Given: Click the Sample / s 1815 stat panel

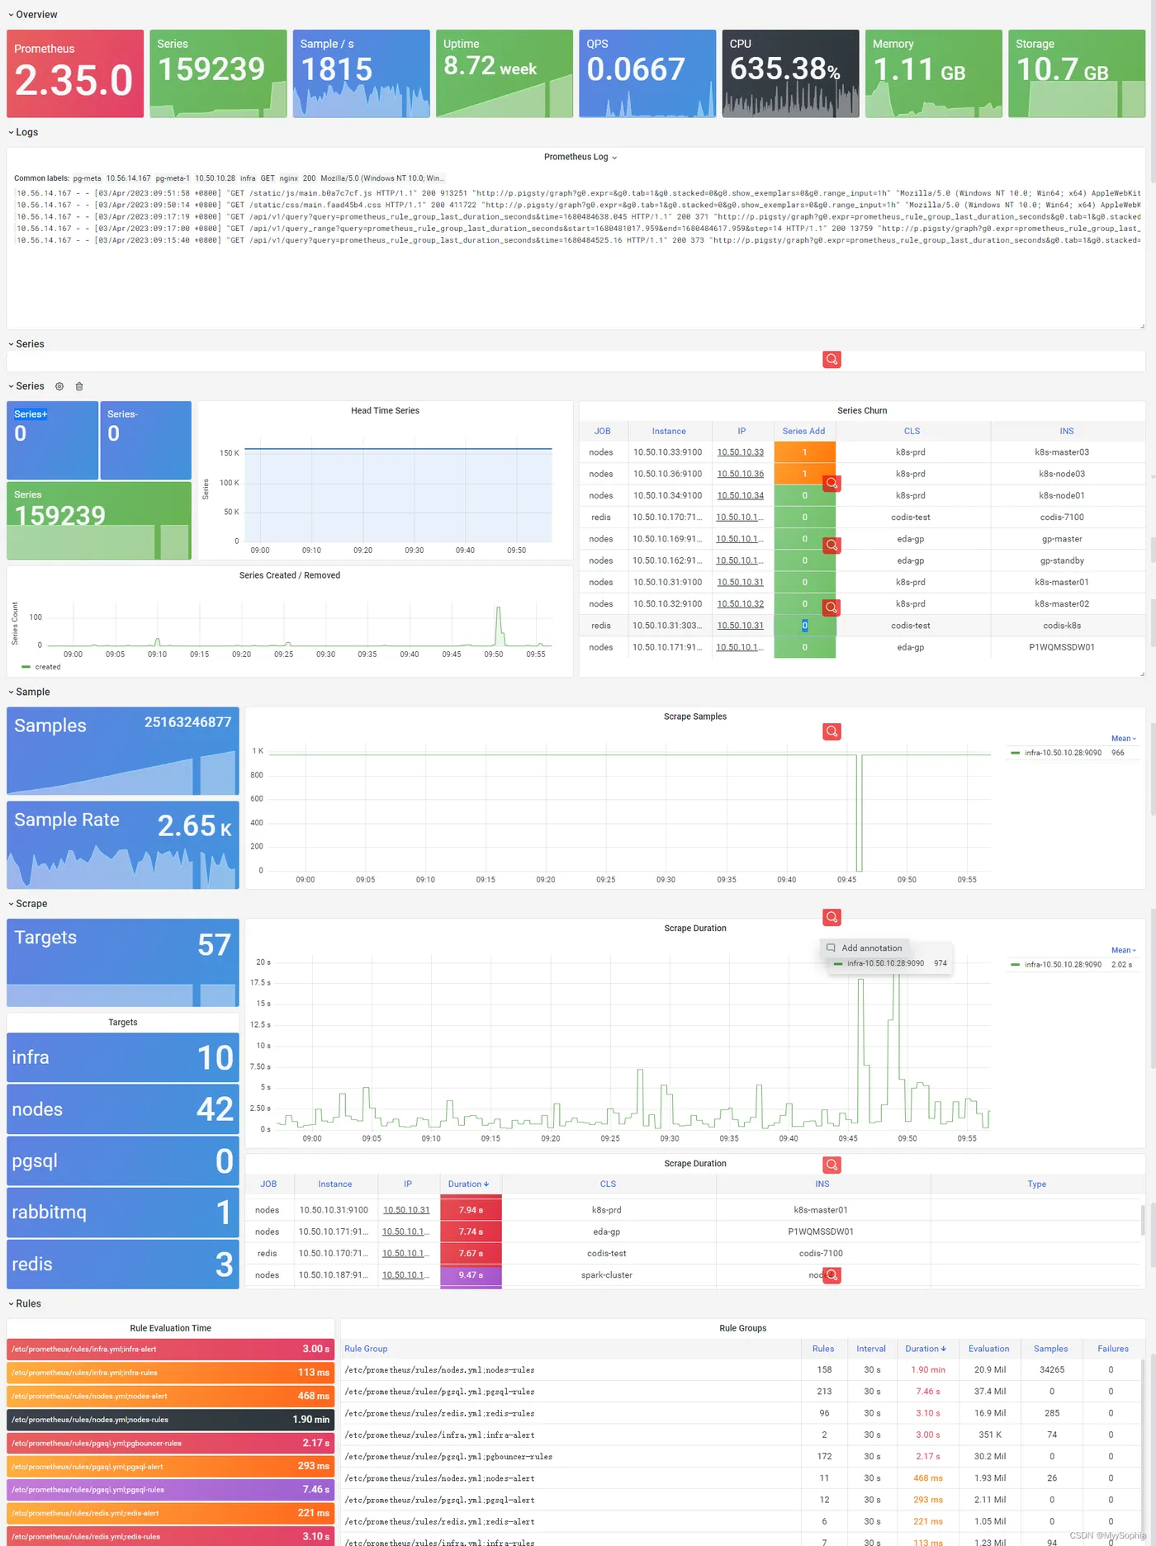Looking at the screenshot, I should tap(361, 73).
